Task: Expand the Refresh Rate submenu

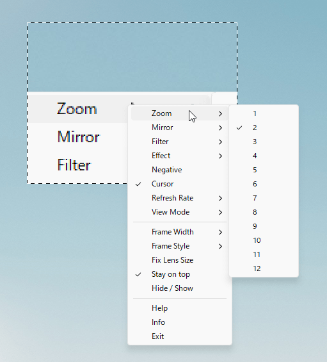Action: 180,198
